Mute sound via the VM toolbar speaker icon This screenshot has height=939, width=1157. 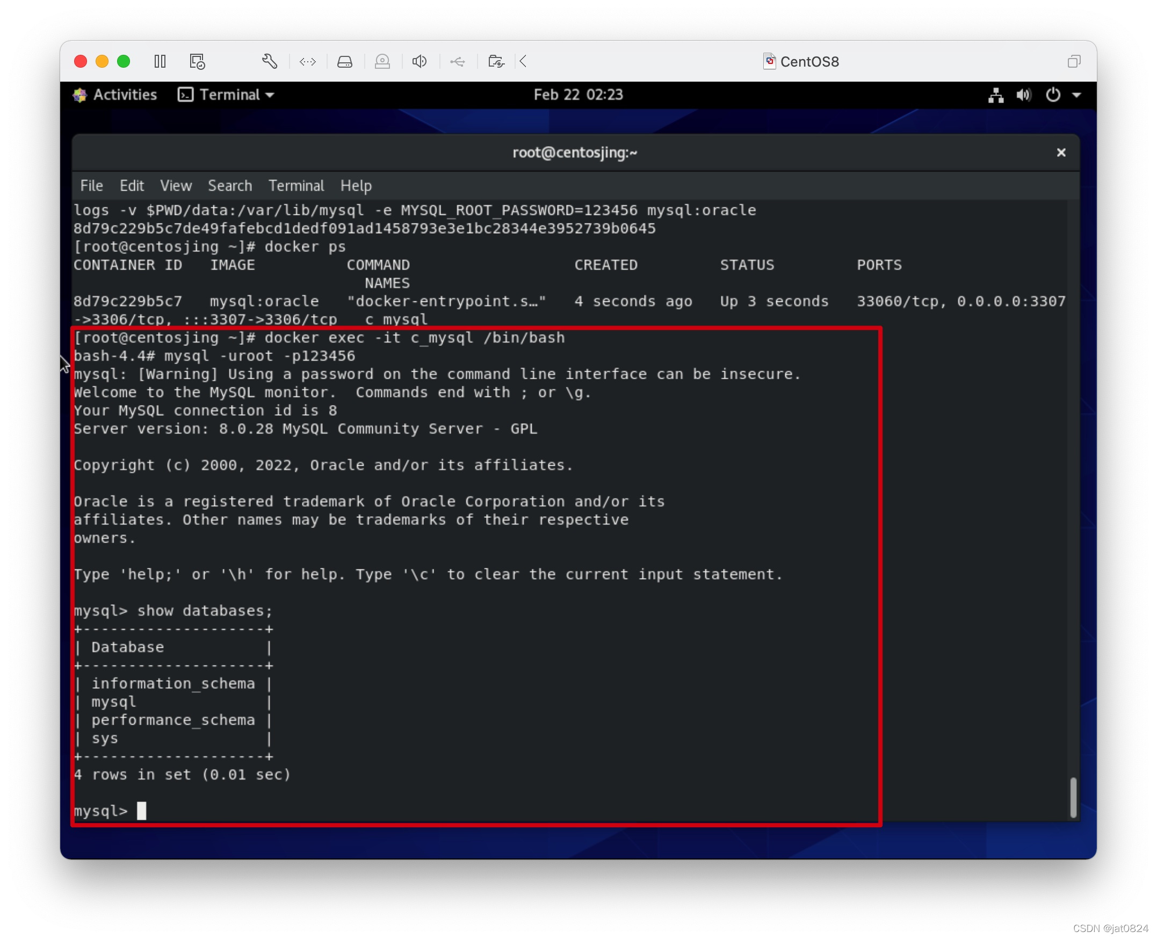pos(420,61)
